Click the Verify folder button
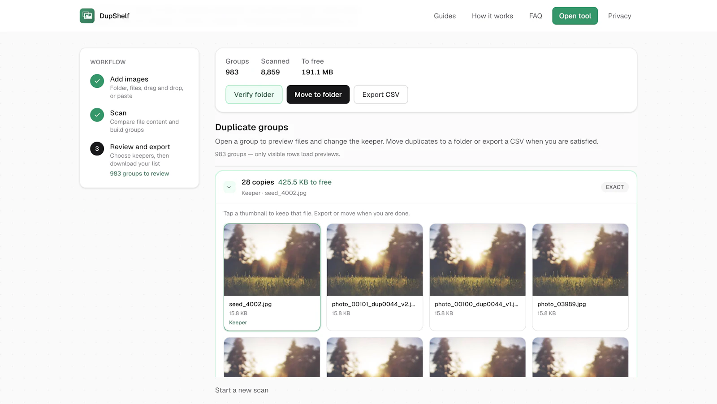This screenshot has height=404, width=717. (254, 95)
